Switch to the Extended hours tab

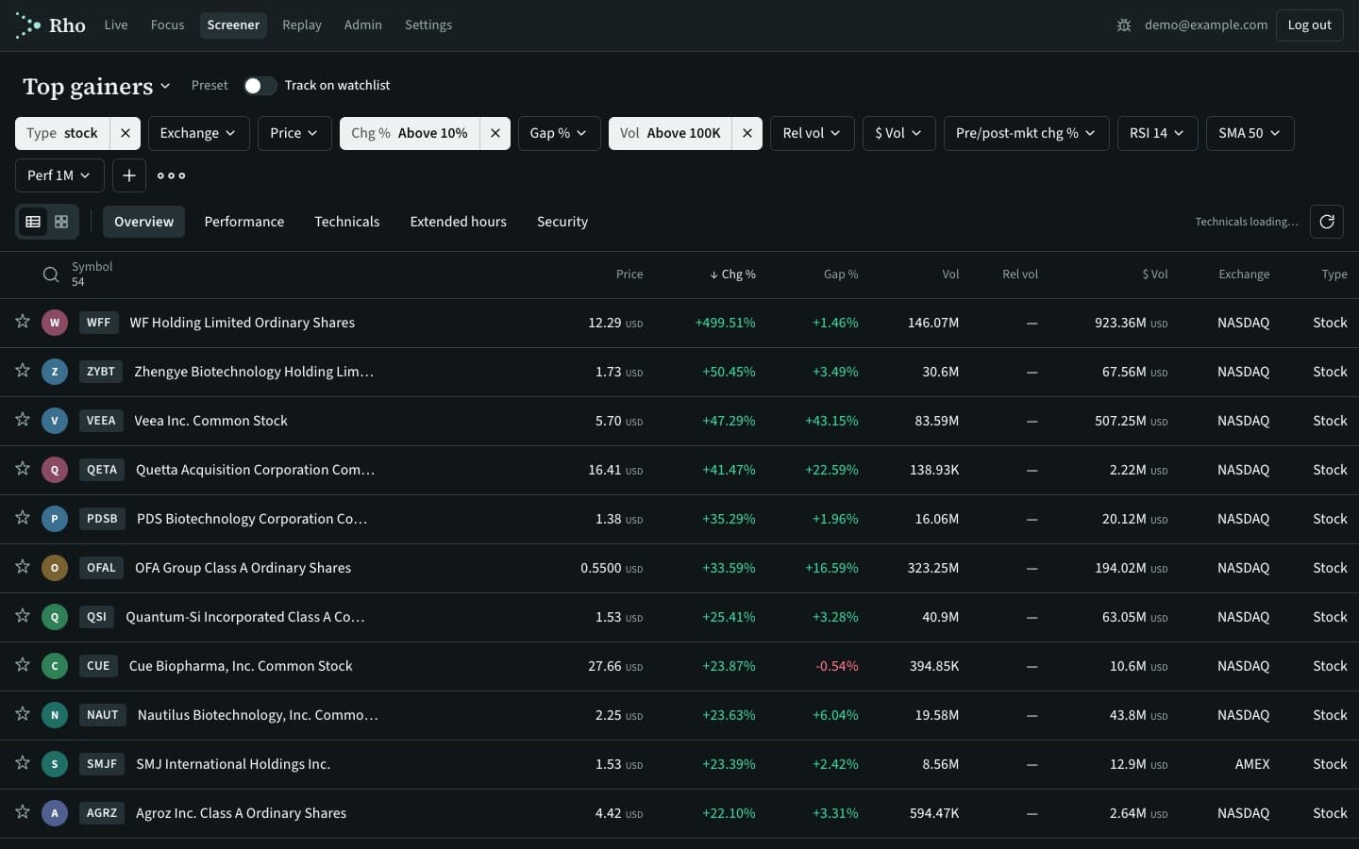click(x=459, y=222)
